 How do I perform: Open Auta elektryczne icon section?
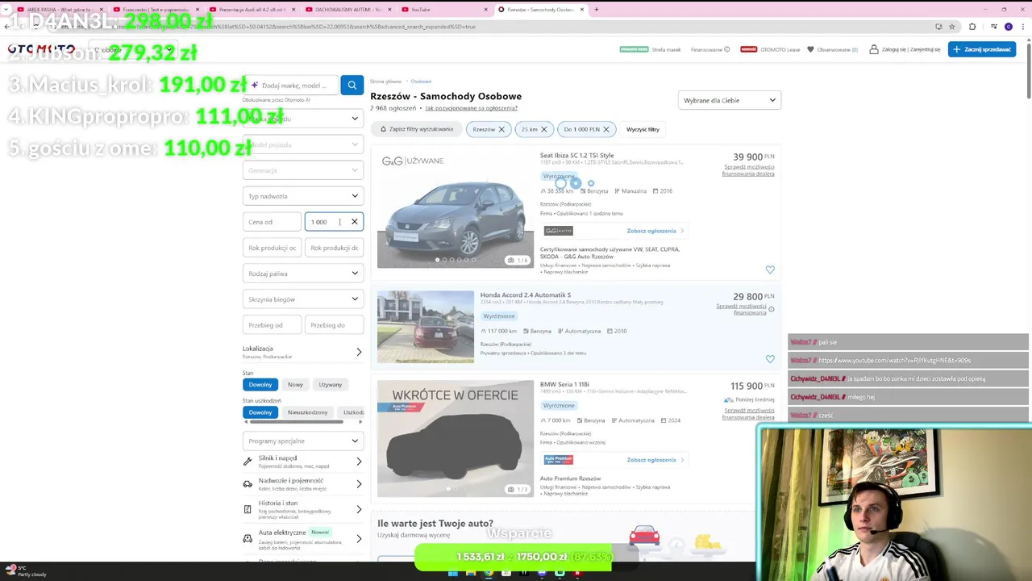point(302,538)
